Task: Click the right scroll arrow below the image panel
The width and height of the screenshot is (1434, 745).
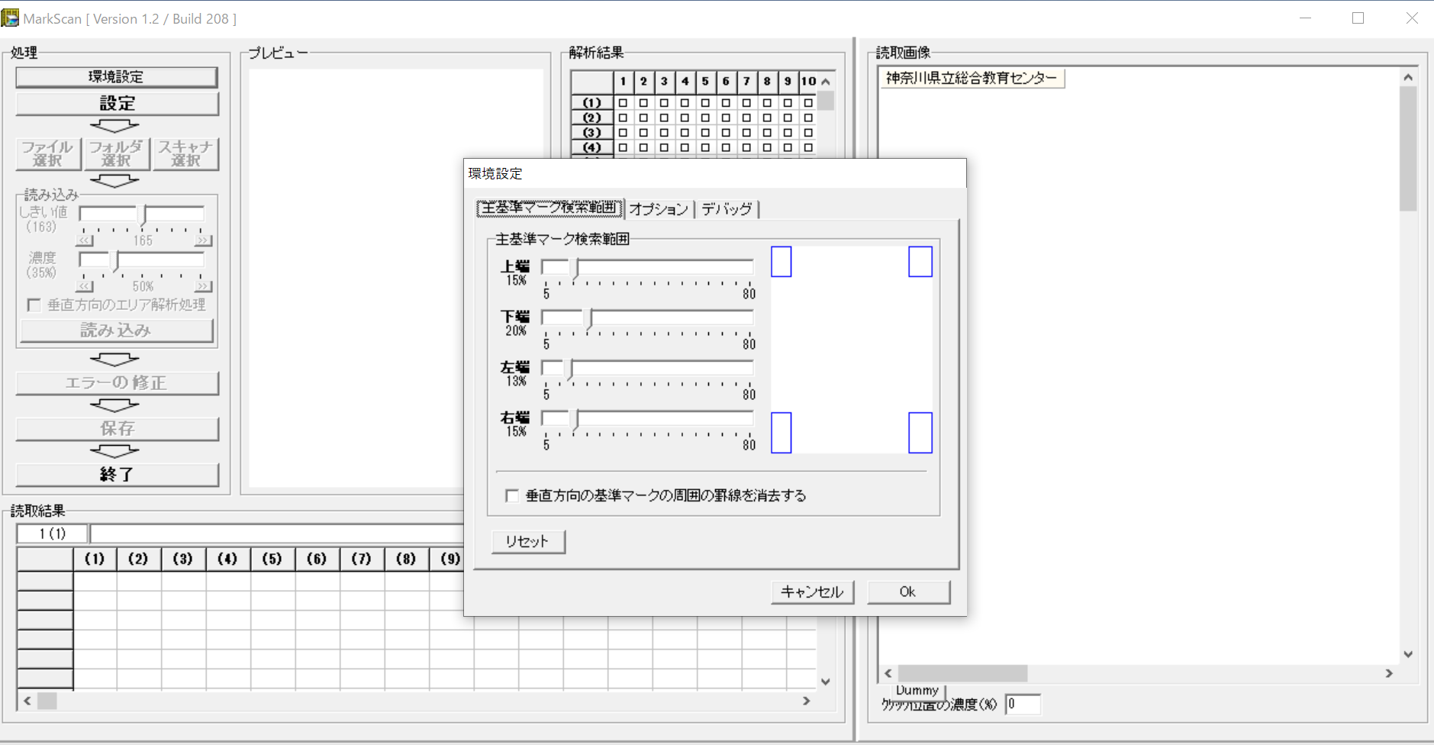Action: pos(1389,672)
